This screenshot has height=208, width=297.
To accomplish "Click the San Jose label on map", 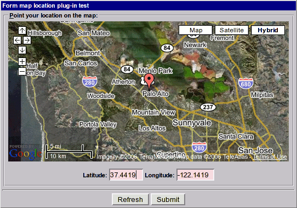I will (255, 151).
